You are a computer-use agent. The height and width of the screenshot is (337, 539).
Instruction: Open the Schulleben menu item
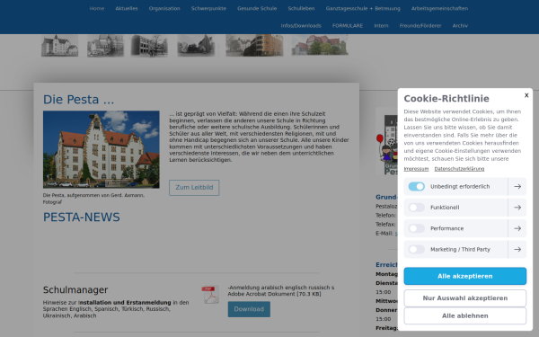301,9
